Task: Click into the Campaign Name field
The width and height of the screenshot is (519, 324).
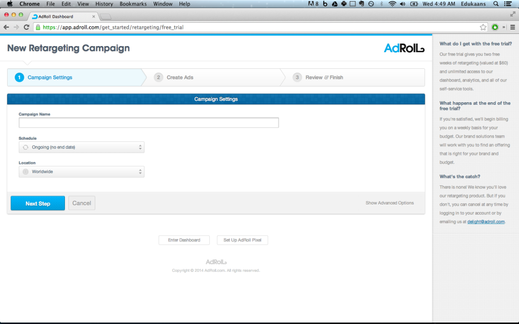Action: tap(149, 123)
